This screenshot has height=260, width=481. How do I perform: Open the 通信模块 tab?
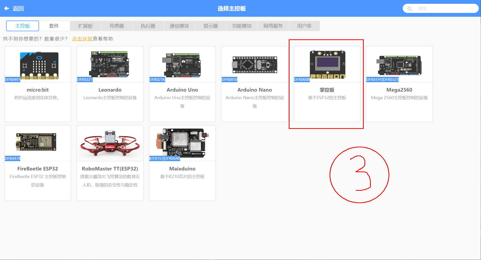(x=179, y=26)
